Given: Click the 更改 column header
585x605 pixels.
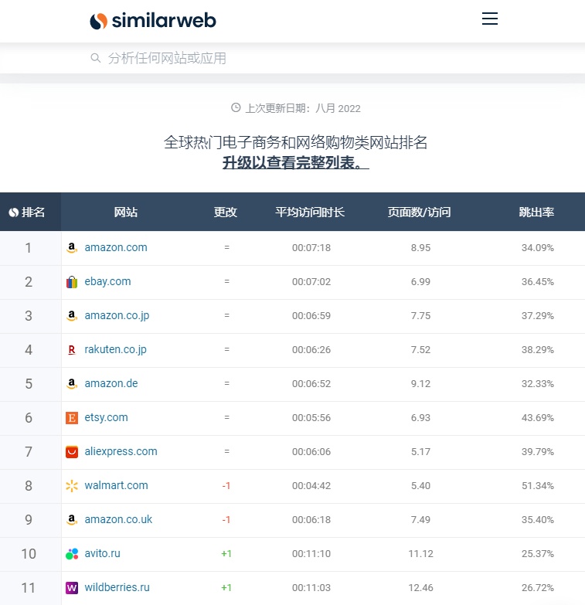Looking at the screenshot, I should point(226,212).
